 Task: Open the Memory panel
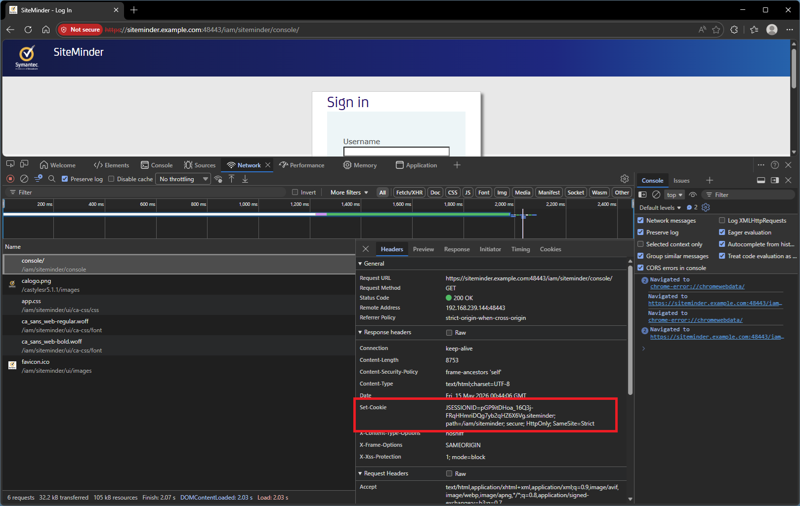[360, 165]
